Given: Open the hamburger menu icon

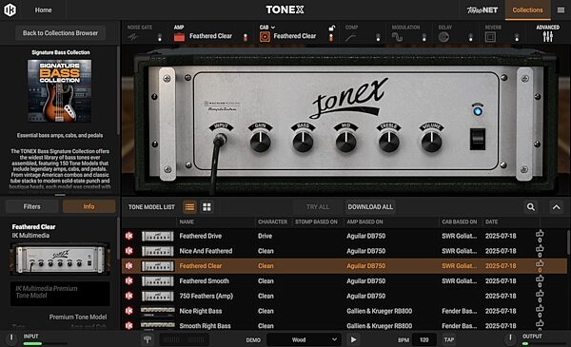Looking at the screenshot, I should [x=561, y=10].
